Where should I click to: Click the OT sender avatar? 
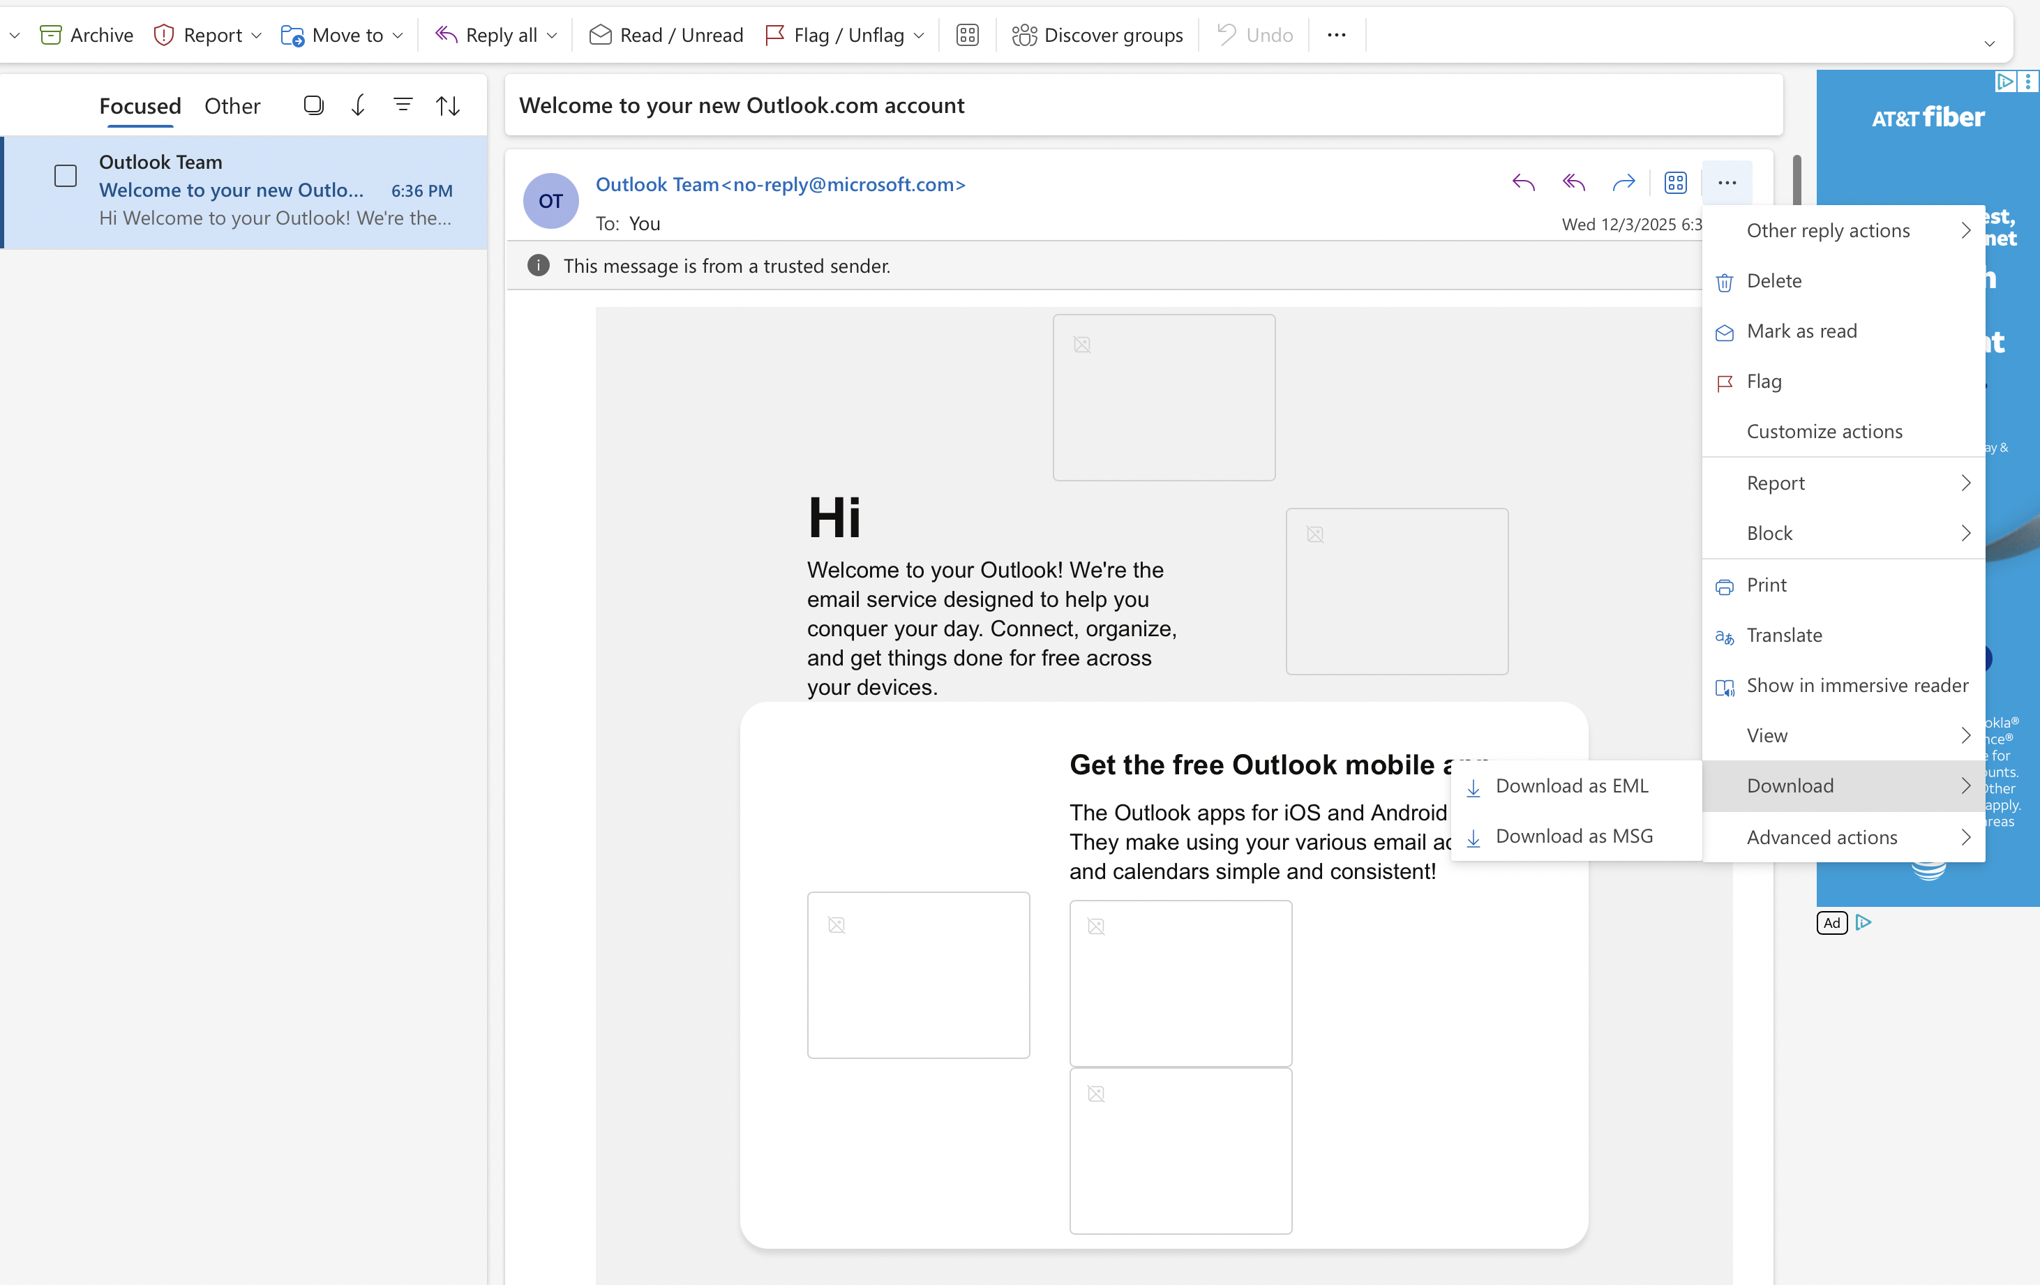550,201
